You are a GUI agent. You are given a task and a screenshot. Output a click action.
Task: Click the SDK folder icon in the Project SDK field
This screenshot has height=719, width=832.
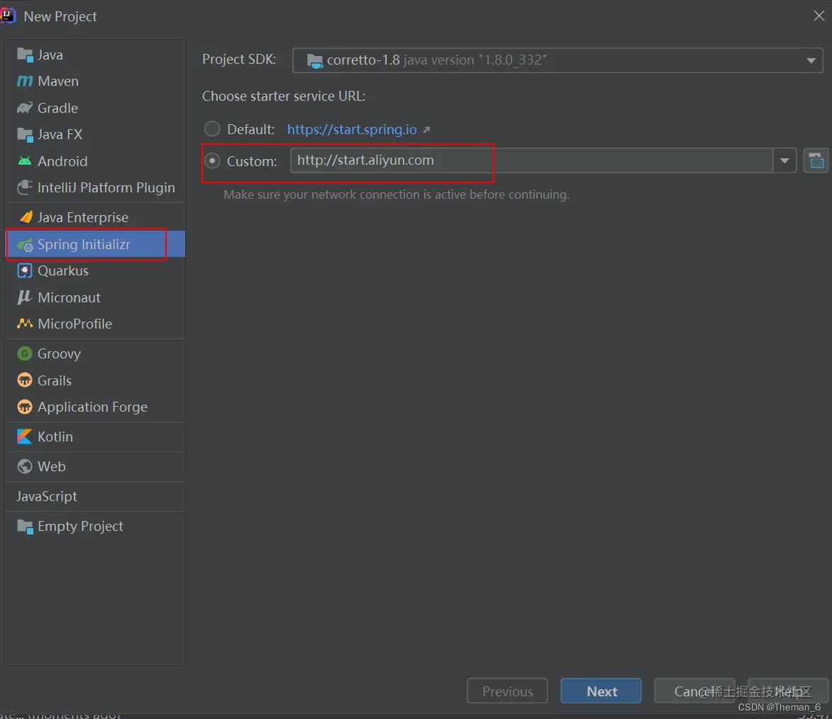tap(315, 60)
